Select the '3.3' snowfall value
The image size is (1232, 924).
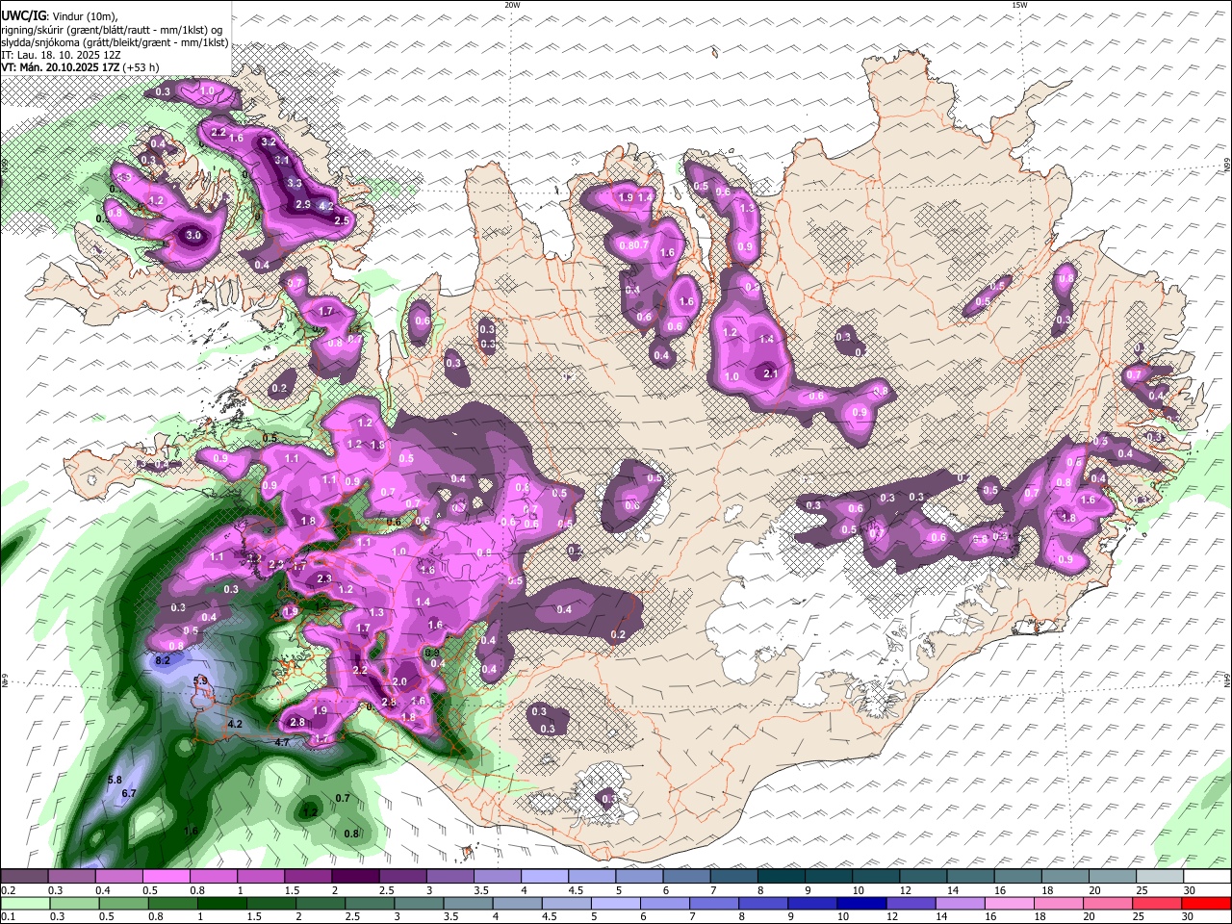point(295,183)
